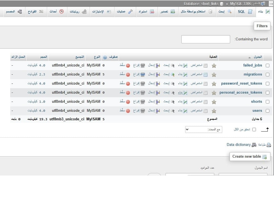Open the عمليات (Operations) tab
This screenshot has height=206, width=274.
coord(125,12)
